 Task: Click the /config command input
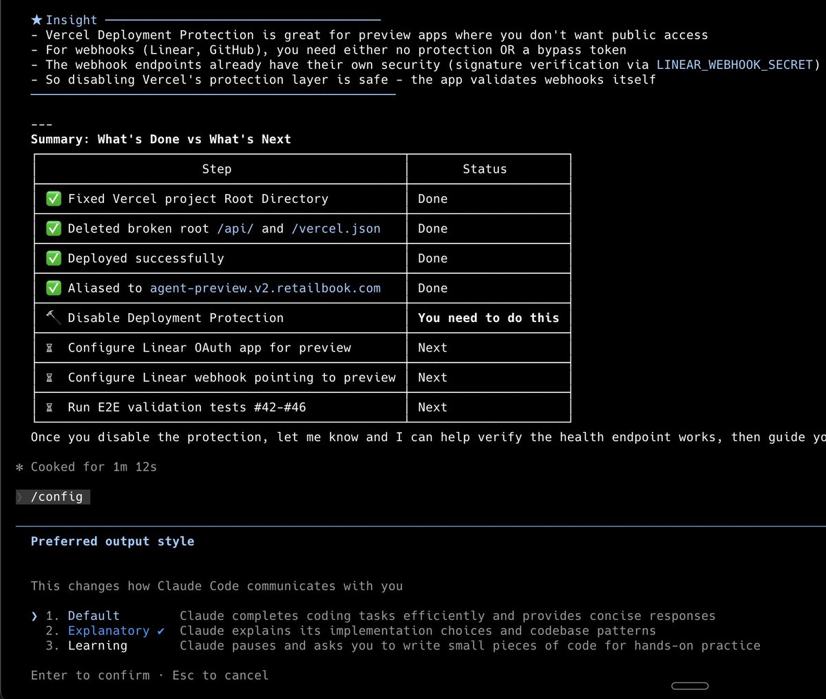point(53,497)
